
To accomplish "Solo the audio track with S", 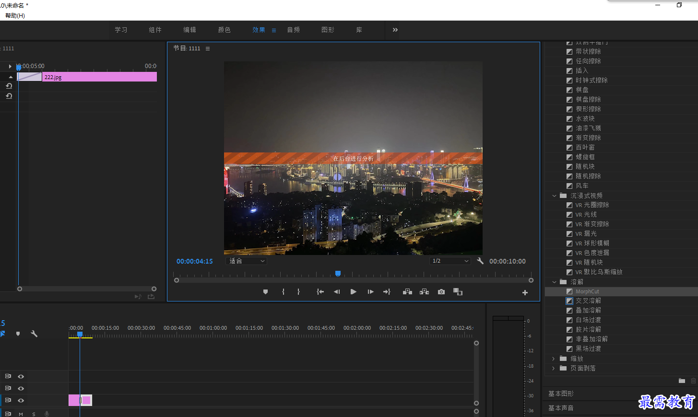I will pos(34,414).
